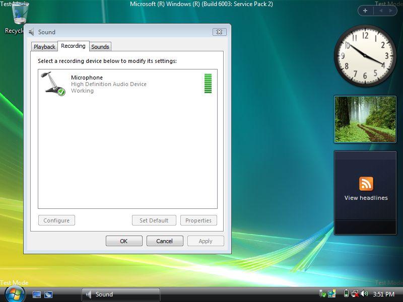Click the Apply button
Viewport: 403px width, 302px height.
click(206, 241)
